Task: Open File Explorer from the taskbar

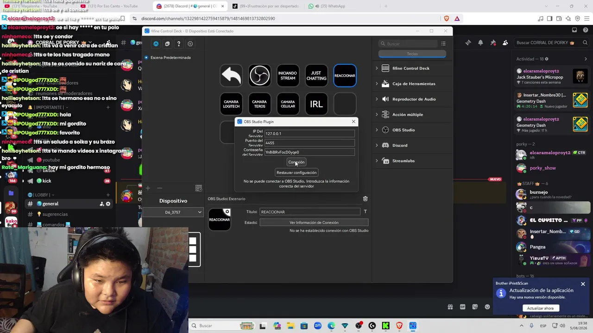Action: coord(290,326)
